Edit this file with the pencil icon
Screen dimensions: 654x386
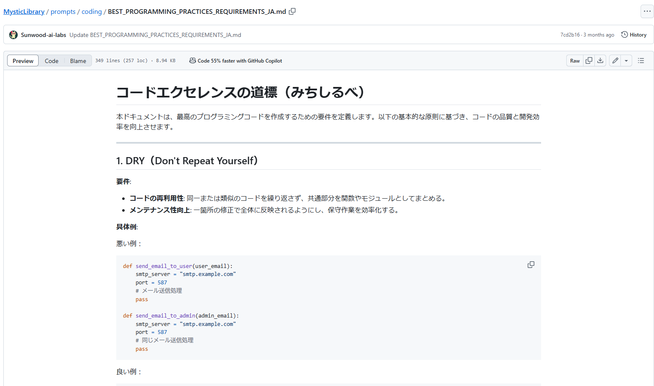coord(615,60)
